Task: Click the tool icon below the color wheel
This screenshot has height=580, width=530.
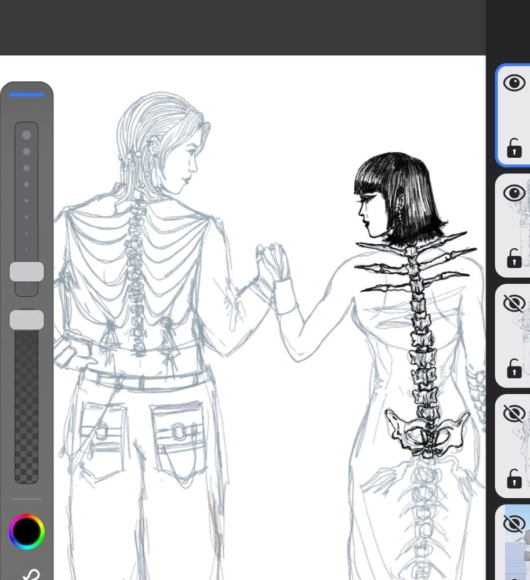Action: click(x=31, y=574)
